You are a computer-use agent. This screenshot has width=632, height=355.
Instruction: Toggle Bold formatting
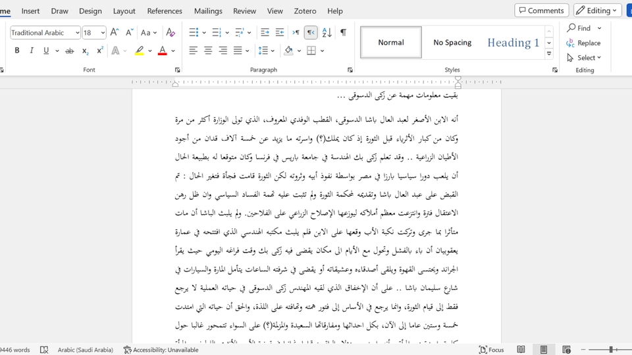coord(17,51)
